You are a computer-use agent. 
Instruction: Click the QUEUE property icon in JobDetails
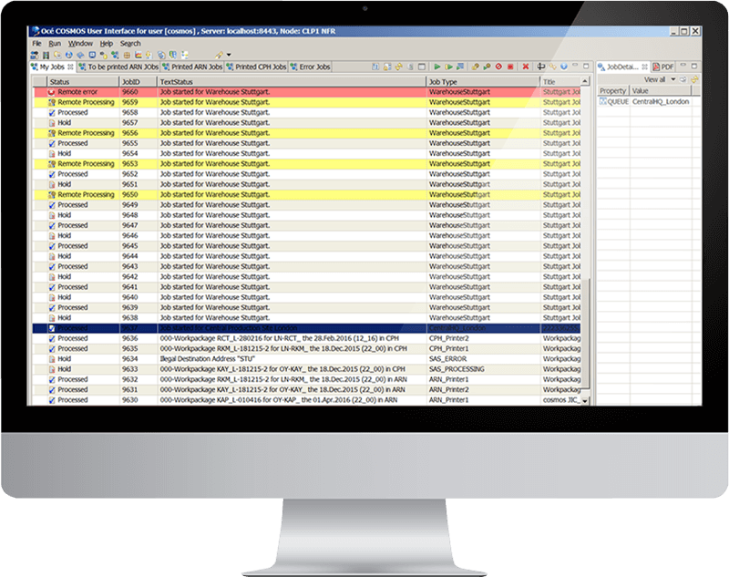point(603,102)
